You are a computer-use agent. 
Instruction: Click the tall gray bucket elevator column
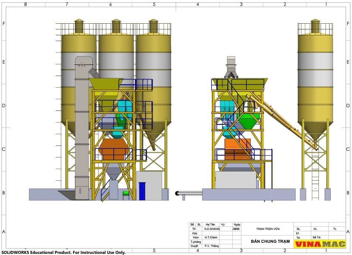pyautogui.click(x=82, y=129)
